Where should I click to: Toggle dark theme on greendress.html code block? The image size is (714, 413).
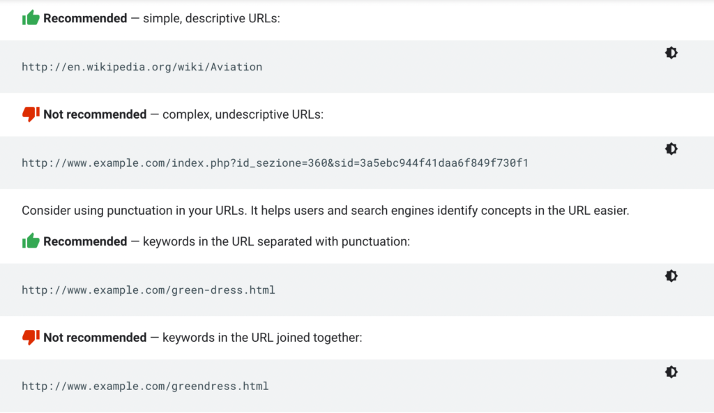[x=671, y=372]
